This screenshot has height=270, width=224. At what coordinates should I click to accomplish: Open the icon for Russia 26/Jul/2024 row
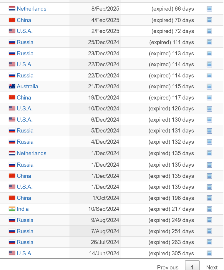tap(209, 242)
